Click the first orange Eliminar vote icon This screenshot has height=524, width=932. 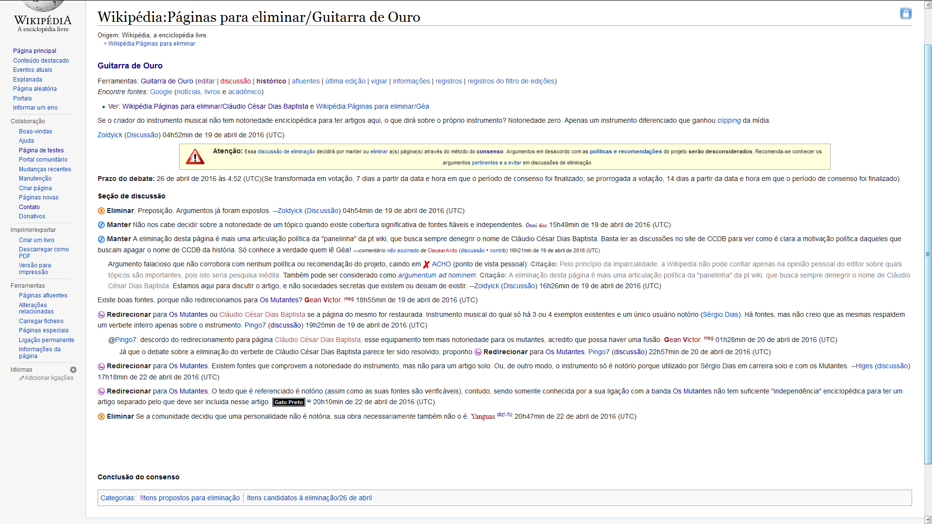pyautogui.click(x=101, y=211)
